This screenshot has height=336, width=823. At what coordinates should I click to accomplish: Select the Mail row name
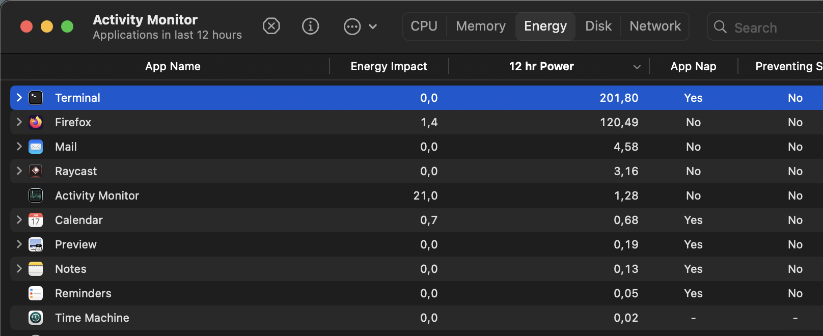66,147
